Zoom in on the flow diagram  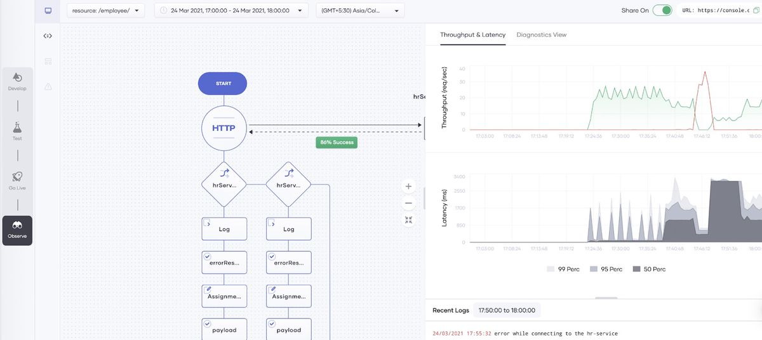point(408,186)
